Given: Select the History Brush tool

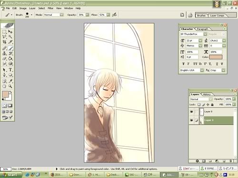Looking at the screenshot, I should click(10, 53).
